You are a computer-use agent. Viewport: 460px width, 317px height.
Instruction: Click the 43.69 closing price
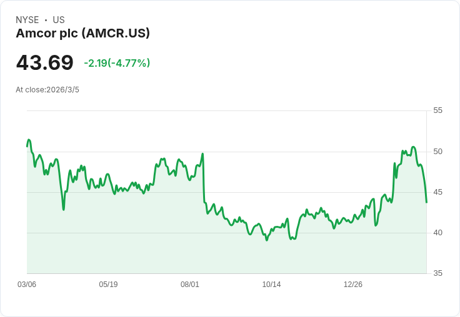[44, 62]
